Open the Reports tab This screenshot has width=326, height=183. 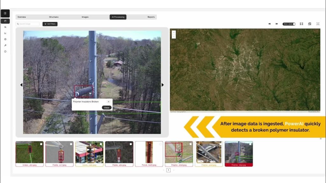(x=151, y=17)
